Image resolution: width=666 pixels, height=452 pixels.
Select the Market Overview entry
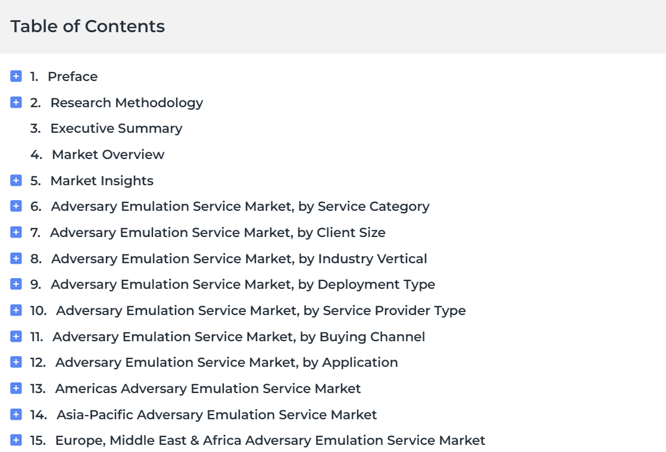[x=108, y=154]
